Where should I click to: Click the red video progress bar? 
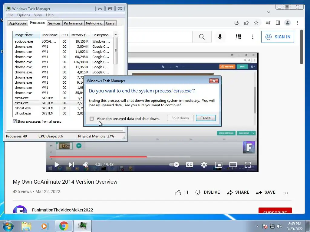pyautogui.click(x=98, y=157)
